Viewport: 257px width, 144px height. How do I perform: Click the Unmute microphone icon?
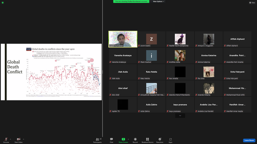6,139
